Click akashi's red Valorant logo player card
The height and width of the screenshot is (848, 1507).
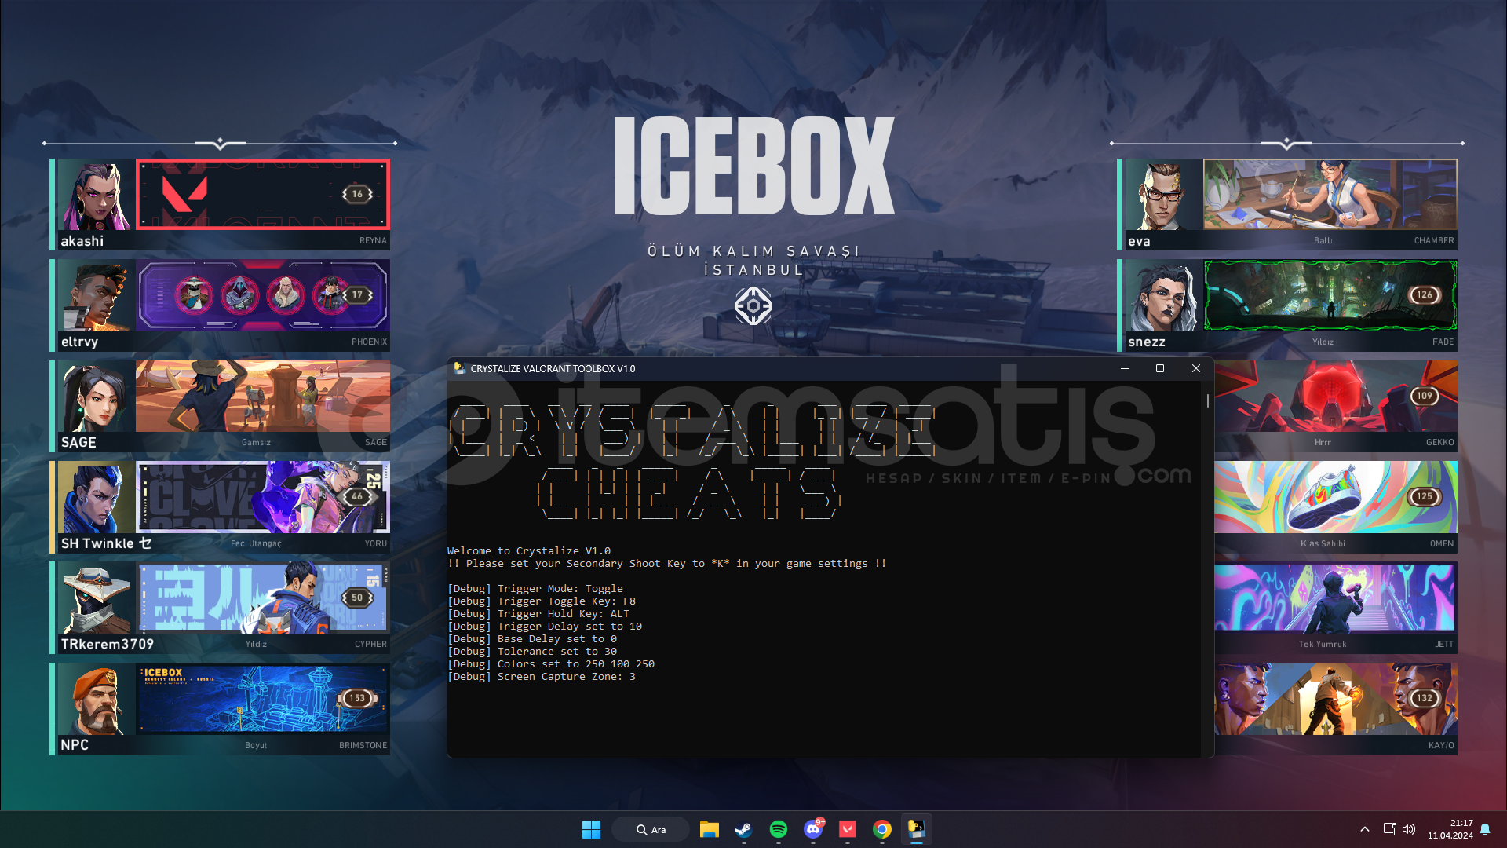[262, 195]
